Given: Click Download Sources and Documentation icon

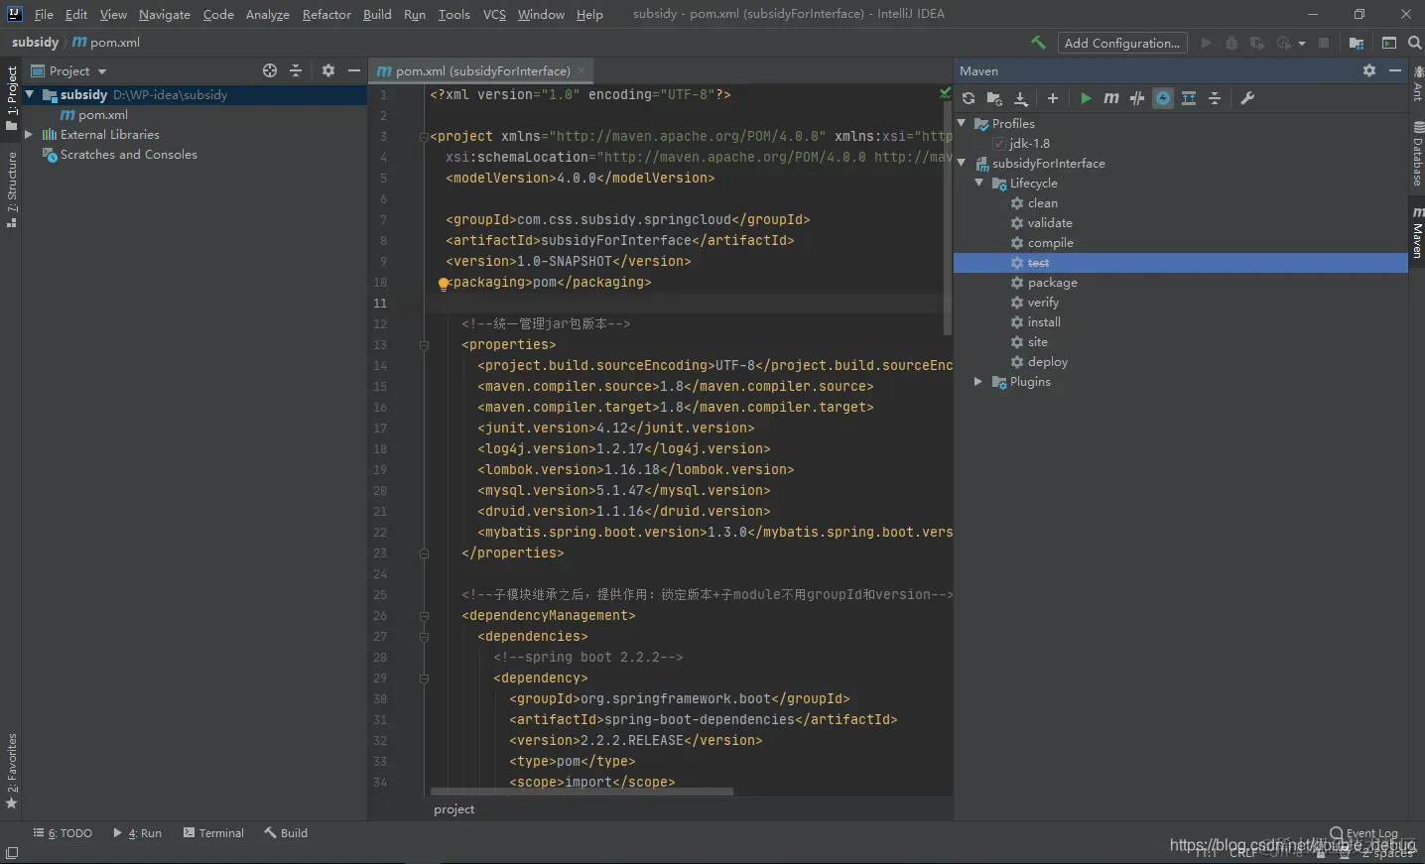Looking at the screenshot, I should point(1021,98).
